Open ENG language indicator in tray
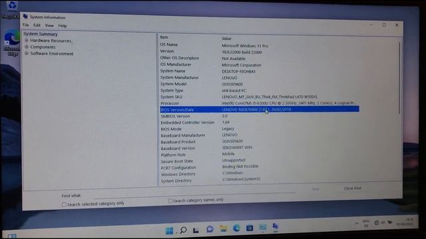Image resolution: width=426 pixels, height=239 pixels. pos(366,223)
